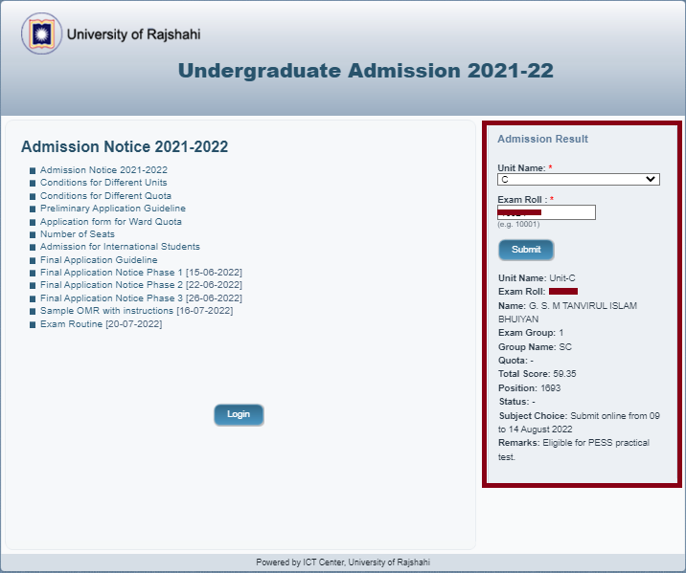The height and width of the screenshot is (573, 686).
Task: Open Final Application Notice Phase 3 link
Action: pyautogui.click(x=141, y=298)
